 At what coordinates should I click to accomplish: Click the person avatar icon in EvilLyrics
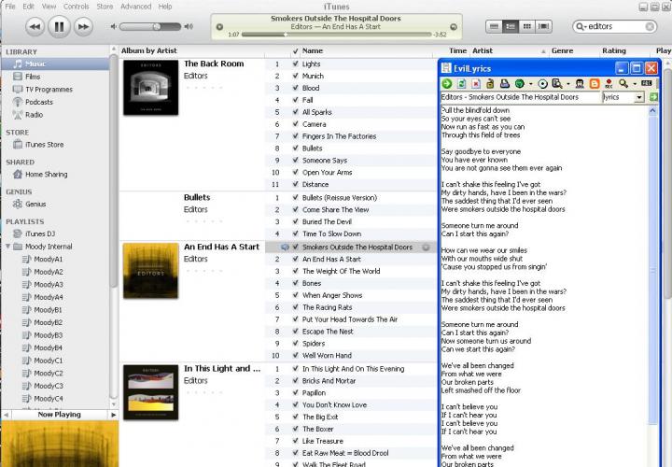pyautogui.click(x=580, y=84)
